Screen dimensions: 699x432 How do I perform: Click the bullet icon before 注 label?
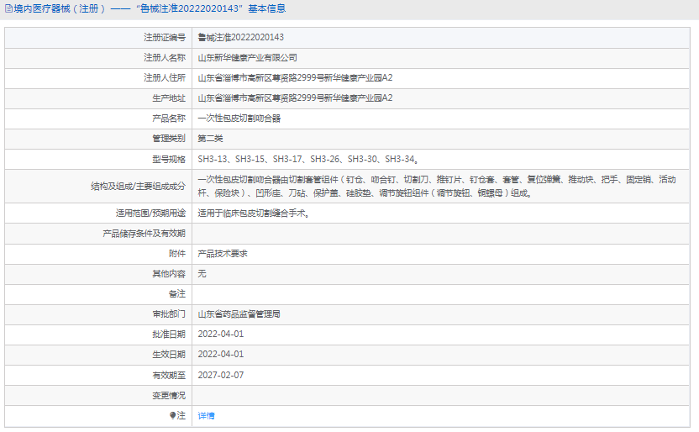coord(172,415)
